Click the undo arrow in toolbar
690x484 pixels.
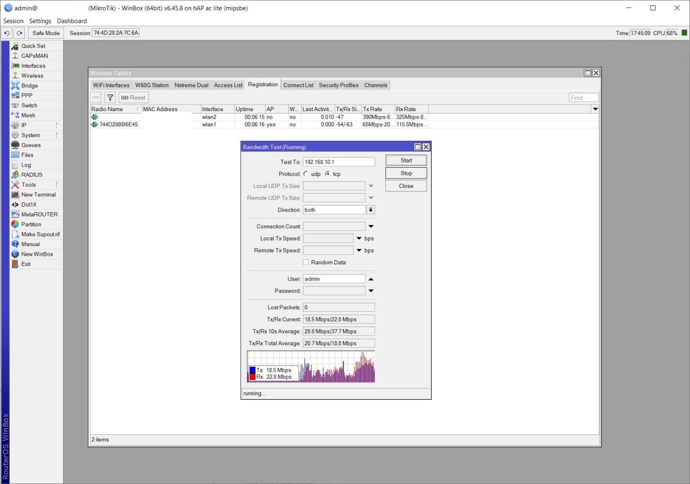(7, 33)
